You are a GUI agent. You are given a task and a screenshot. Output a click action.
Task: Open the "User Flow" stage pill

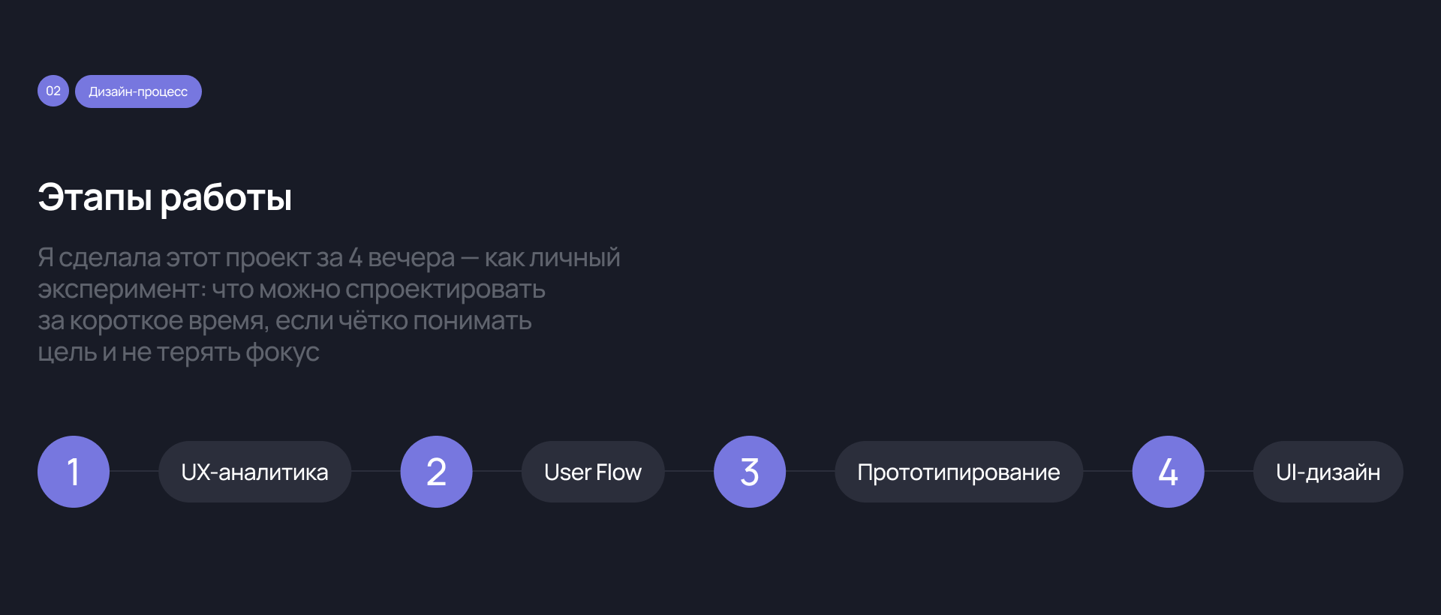[593, 472]
